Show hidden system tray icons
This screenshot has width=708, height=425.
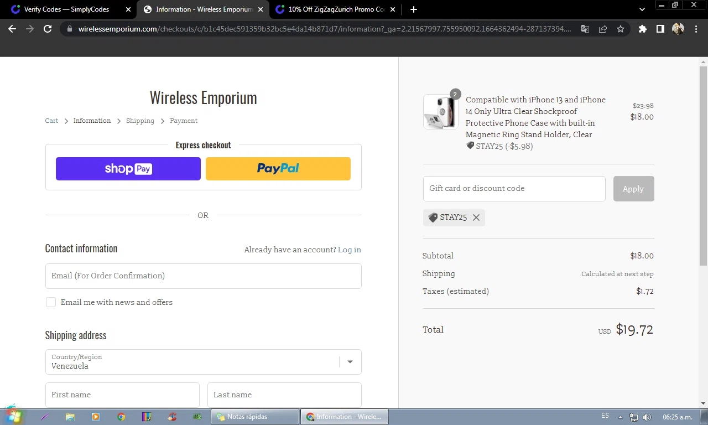(x=620, y=417)
